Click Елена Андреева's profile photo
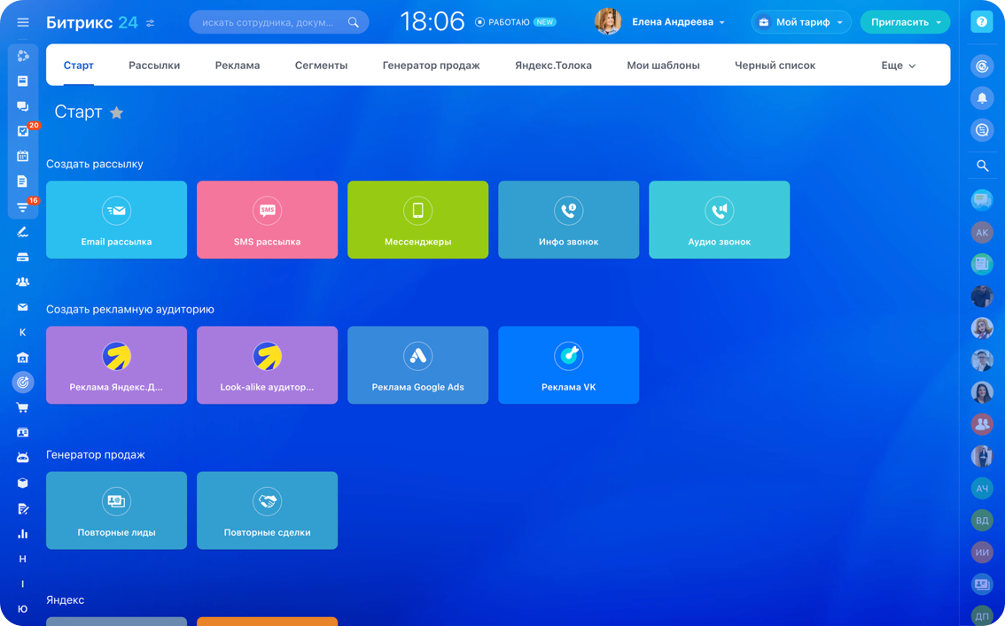The image size is (1005, 626). [608, 22]
